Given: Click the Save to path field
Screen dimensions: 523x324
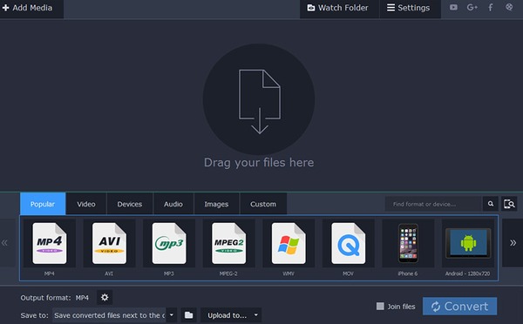Looking at the screenshot, I should pos(109,315).
